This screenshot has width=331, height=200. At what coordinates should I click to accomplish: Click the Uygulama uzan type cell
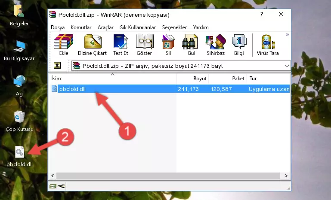click(269, 89)
